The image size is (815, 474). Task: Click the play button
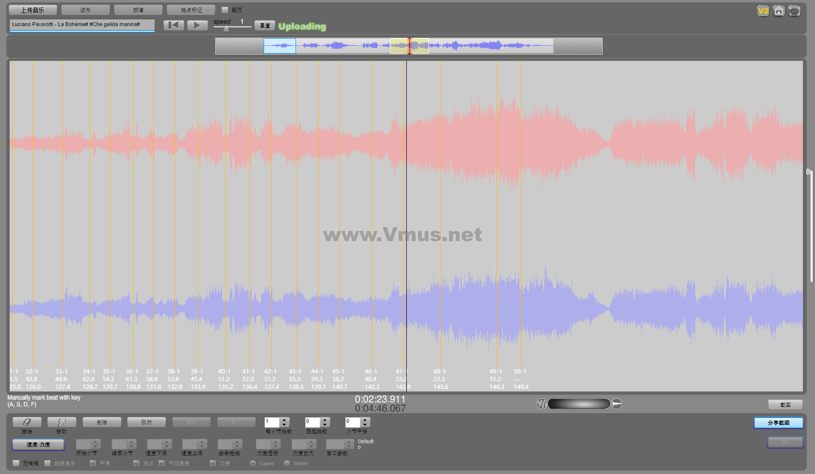197,26
